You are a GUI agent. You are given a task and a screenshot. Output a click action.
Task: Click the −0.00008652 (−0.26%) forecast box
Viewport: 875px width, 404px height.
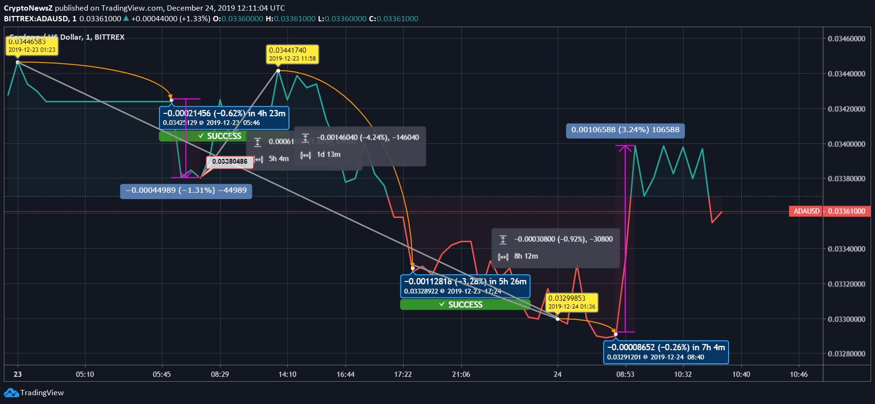(666, 352)
